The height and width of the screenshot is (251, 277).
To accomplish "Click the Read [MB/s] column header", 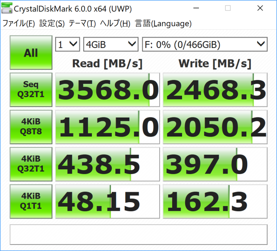I will click(107, 64).
